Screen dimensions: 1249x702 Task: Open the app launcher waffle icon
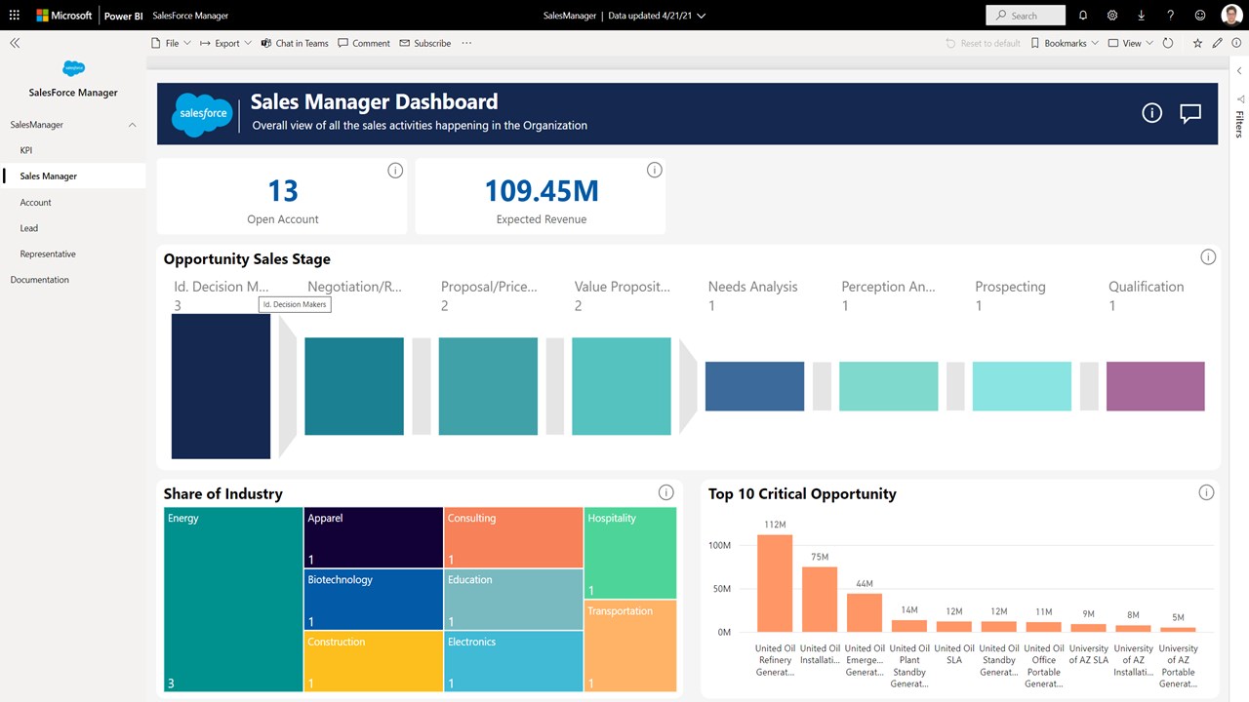coord(14,16)
